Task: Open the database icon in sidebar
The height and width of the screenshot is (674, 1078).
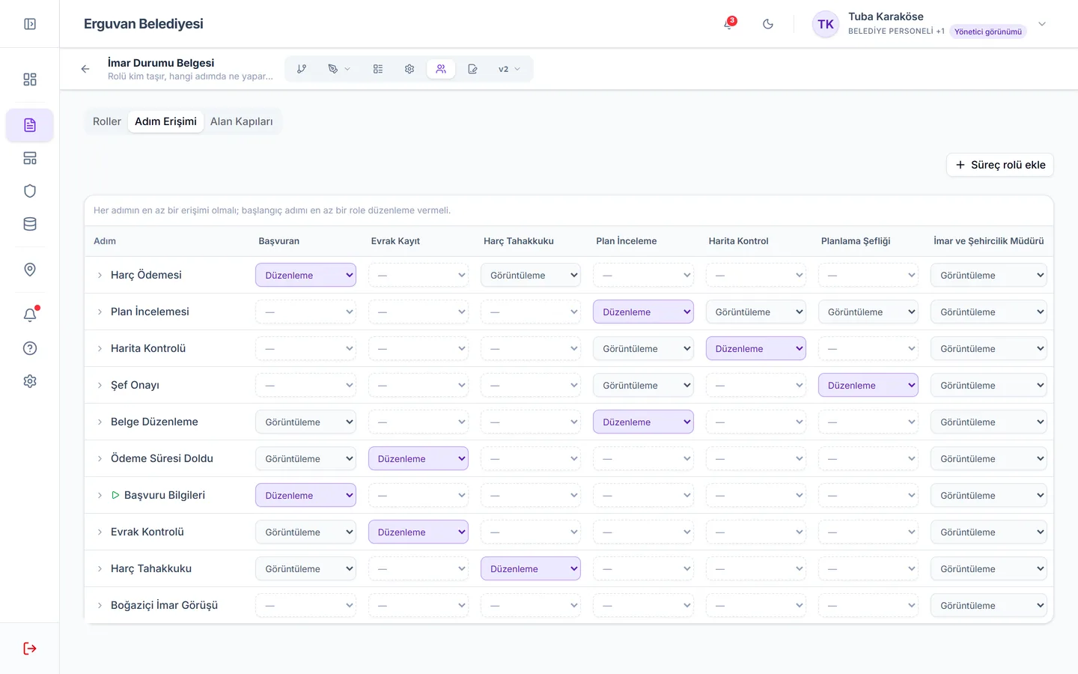Action: [30, 224]
